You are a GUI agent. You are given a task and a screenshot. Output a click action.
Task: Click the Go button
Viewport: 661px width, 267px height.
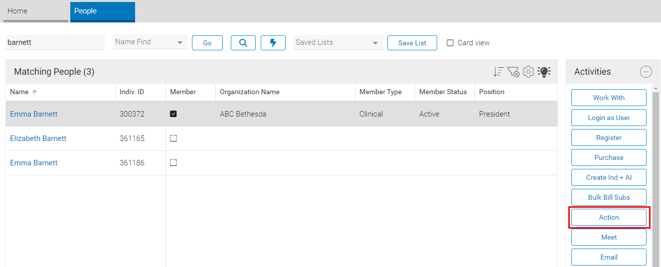pyautogui.click(x=207, y=43)
